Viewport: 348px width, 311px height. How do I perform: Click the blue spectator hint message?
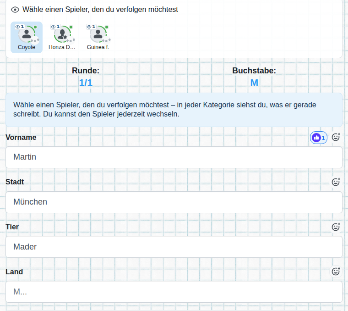click(174, 110)
